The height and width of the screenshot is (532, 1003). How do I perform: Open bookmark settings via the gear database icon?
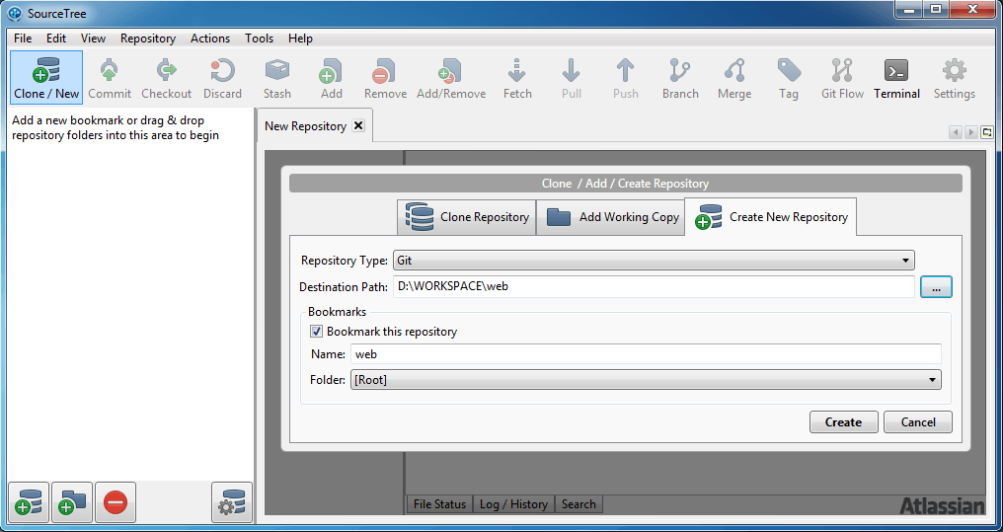[x=232, y=502]
